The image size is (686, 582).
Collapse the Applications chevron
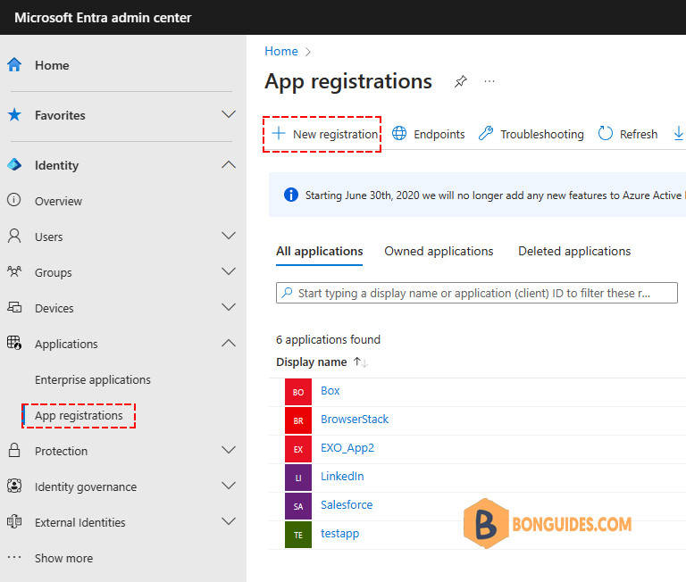coord(229,344)
